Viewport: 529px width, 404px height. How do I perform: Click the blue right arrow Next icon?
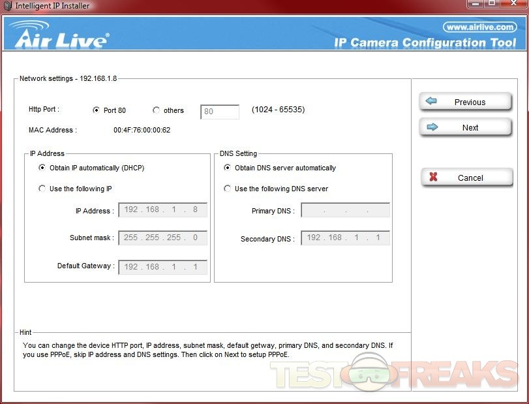pos(432,127)
